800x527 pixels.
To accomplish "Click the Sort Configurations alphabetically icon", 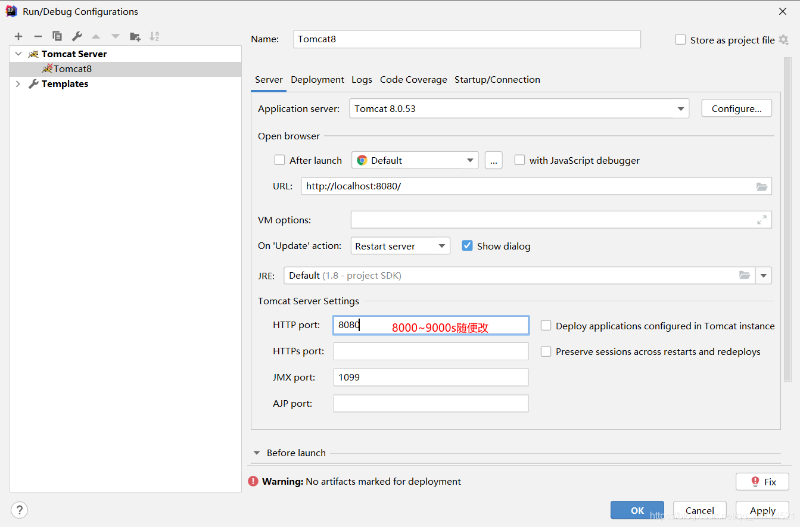I will pyautogui.click(x=154, y=36).
